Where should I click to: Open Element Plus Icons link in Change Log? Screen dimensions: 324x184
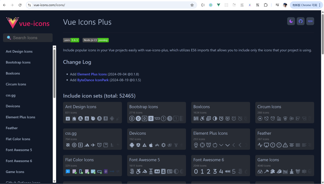(x=92, y=74)
